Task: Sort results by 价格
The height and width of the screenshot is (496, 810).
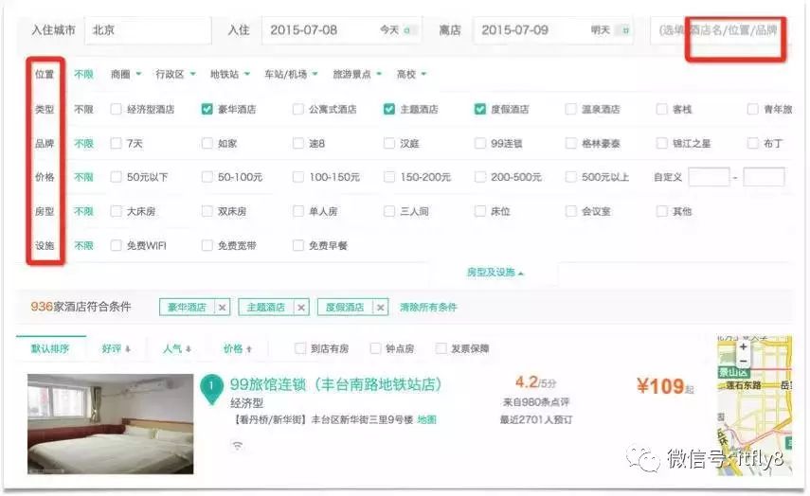Action: coord(237,349)
